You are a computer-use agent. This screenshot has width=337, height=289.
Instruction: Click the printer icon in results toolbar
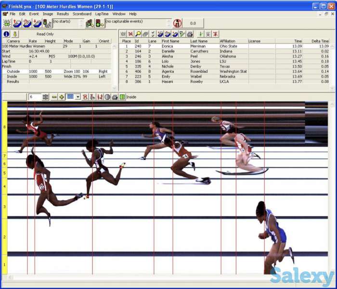click(190, 34)
